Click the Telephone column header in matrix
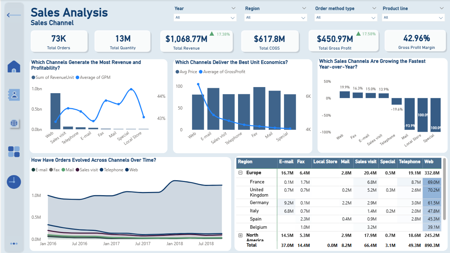The width and height of the screenshot is (450, 253). coord(409,162)
